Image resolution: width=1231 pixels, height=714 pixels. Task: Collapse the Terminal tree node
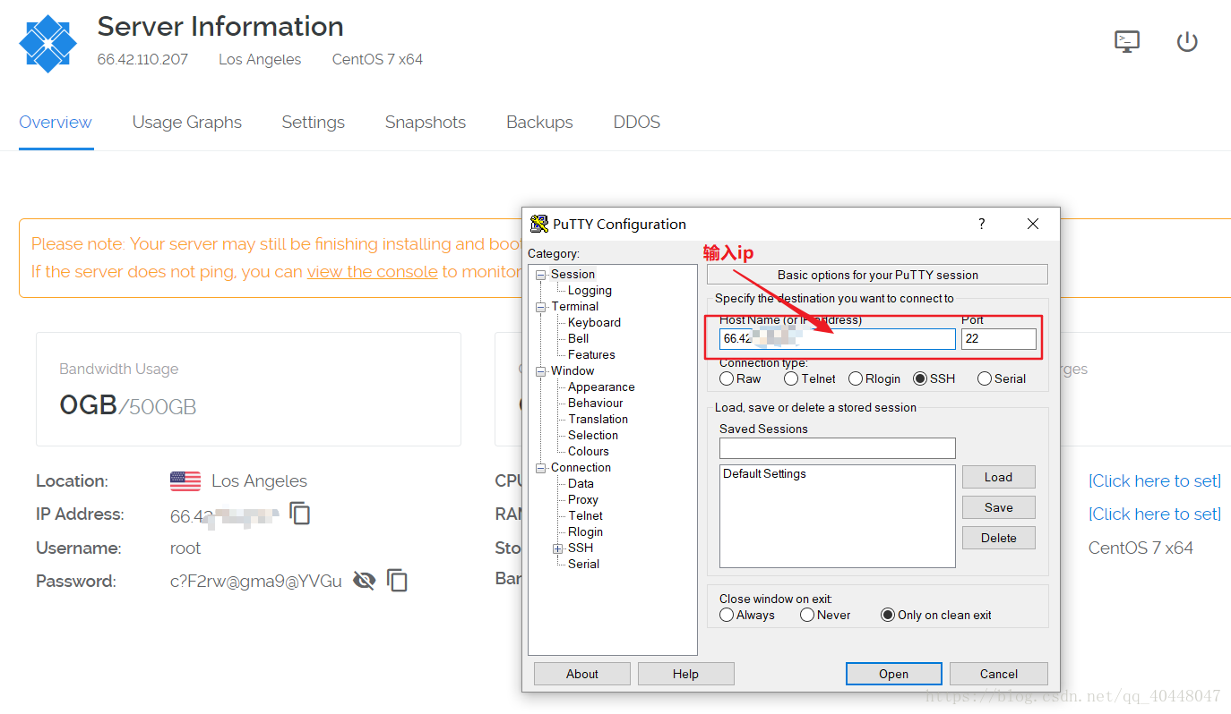541,307
